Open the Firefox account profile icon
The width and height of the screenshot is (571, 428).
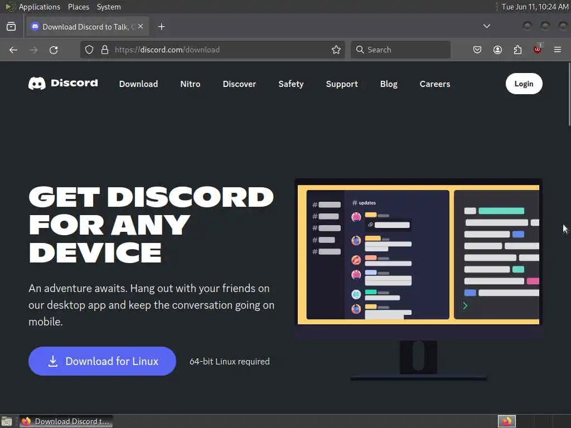497,50
